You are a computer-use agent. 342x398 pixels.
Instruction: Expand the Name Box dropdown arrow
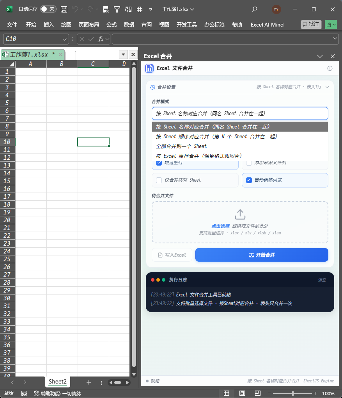(x=65, y=39)
